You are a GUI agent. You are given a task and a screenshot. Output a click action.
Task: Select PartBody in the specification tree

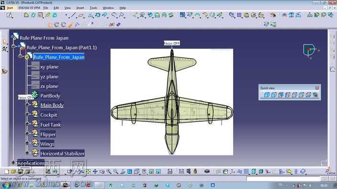50,96
